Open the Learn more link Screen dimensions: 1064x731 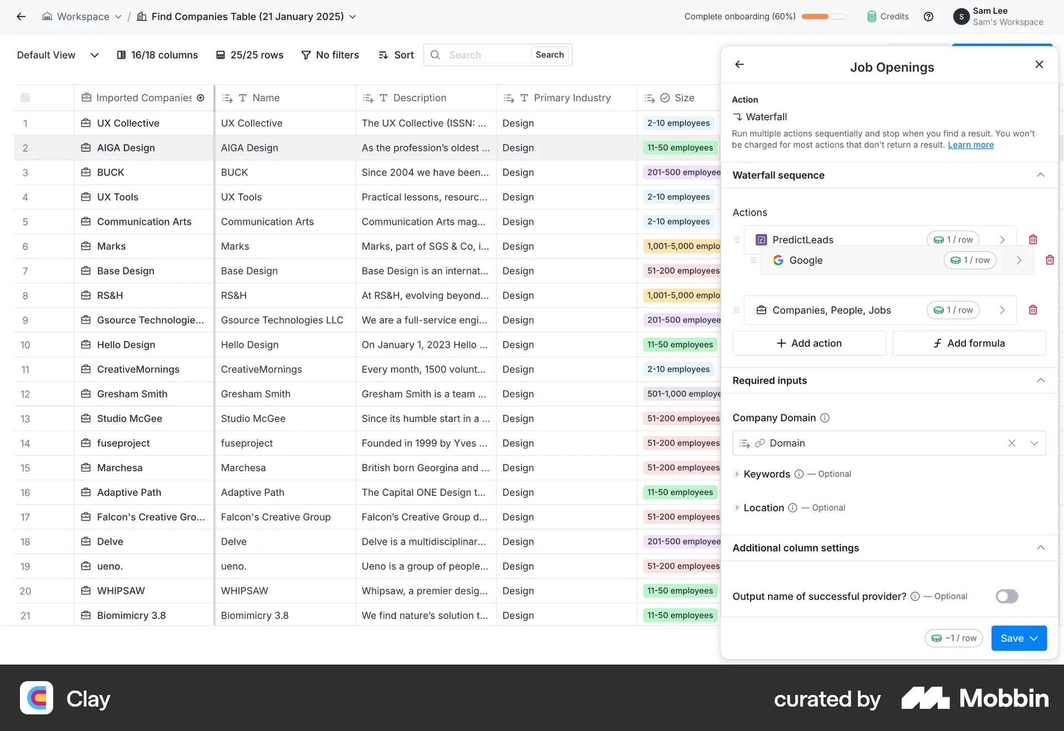(970, 145)
